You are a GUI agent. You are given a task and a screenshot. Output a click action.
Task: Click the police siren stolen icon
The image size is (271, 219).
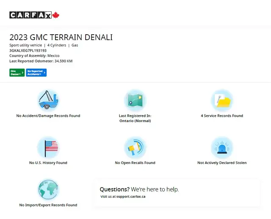point(222,147)
